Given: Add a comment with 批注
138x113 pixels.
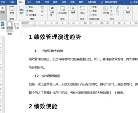Looking at the screenshot, I should [82, 10].
